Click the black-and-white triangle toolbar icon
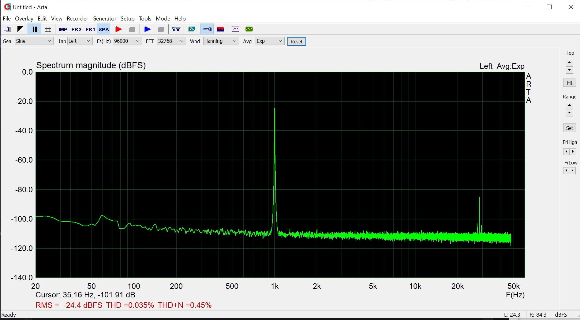This screenshot has height=320, width=580. [21, 29]
